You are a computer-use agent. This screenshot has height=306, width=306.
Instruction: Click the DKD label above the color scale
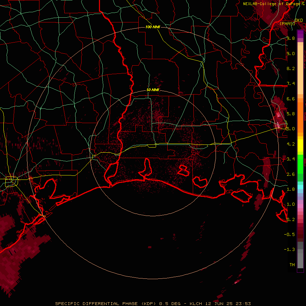pos(299,20)
